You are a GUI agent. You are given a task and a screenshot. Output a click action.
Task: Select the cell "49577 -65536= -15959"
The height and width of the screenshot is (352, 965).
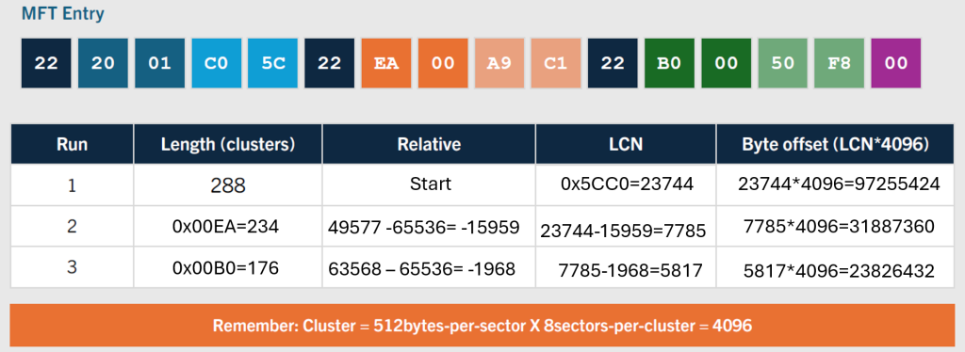429,227
